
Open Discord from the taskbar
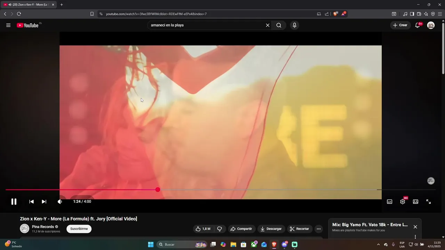[x=284, y=244]
